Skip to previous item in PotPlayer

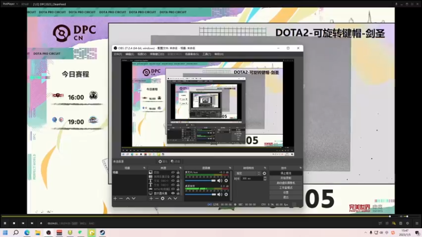[23, 223]
